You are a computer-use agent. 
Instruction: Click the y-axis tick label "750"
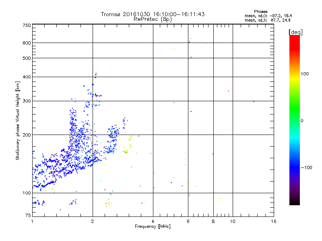coord(27,25)
